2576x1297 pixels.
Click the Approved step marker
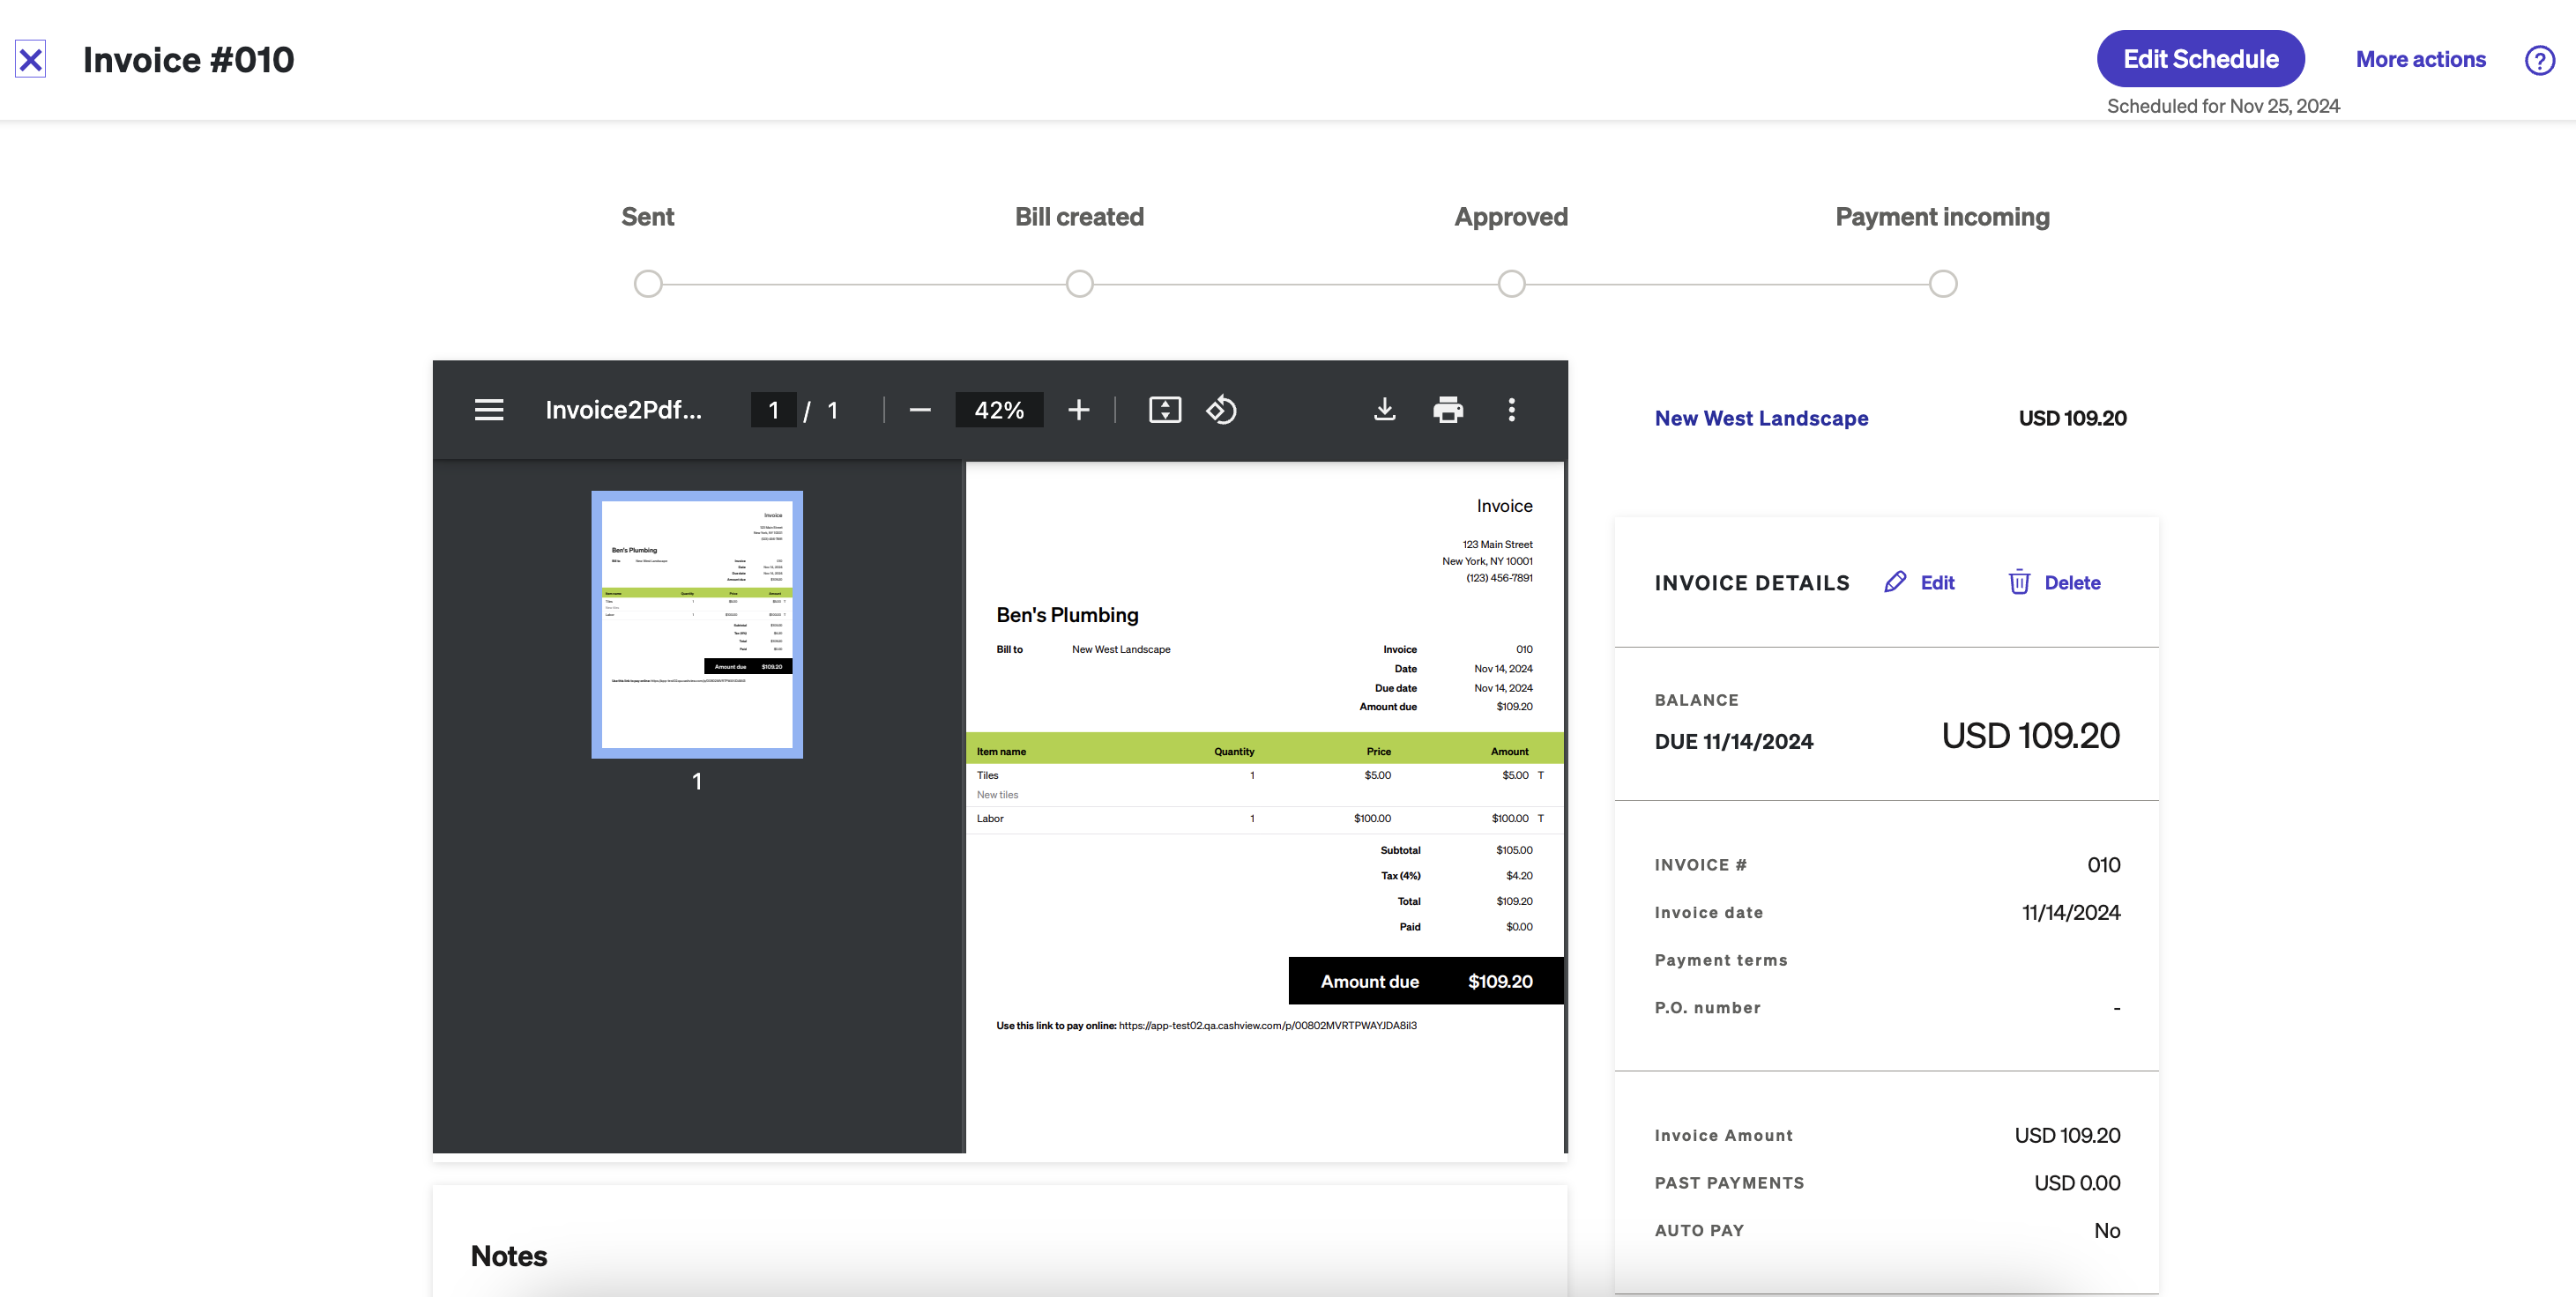1511,284
